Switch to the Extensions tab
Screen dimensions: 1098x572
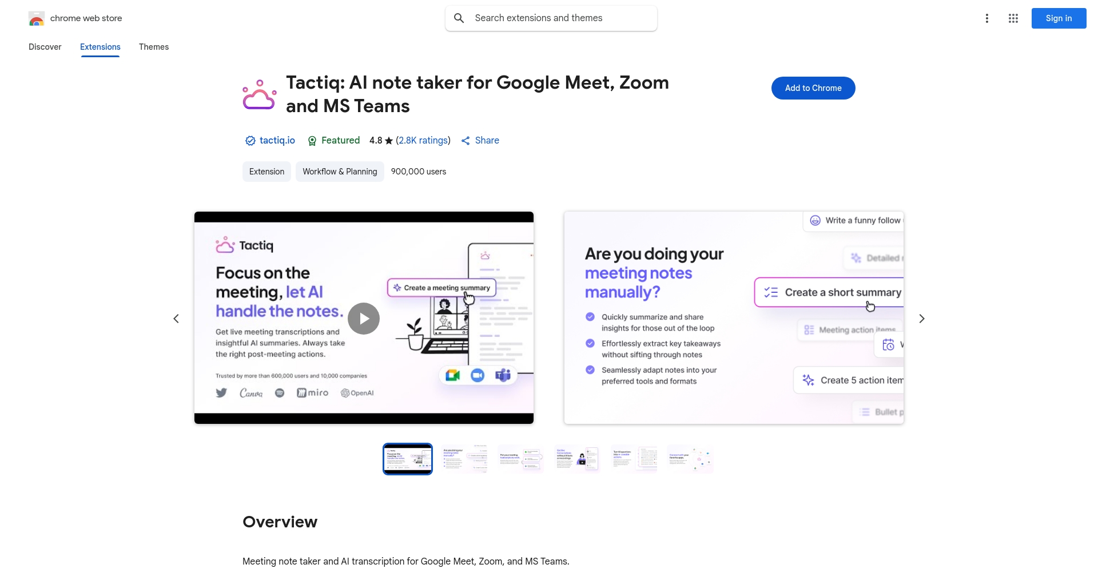[100, 47]
